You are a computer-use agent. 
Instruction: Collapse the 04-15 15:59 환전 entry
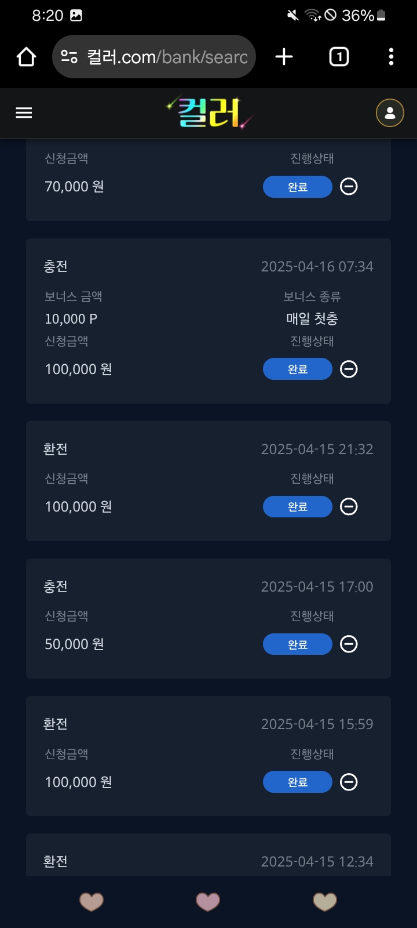point(349,782)
